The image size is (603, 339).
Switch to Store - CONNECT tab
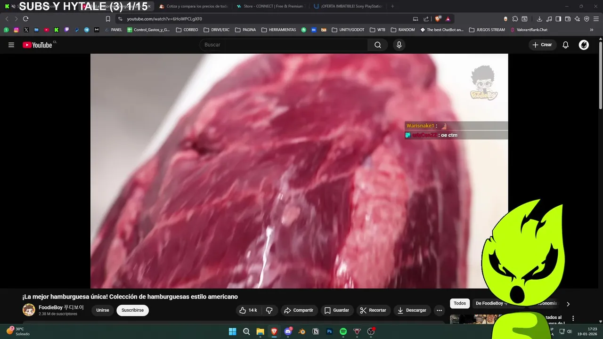click(270, 6)
